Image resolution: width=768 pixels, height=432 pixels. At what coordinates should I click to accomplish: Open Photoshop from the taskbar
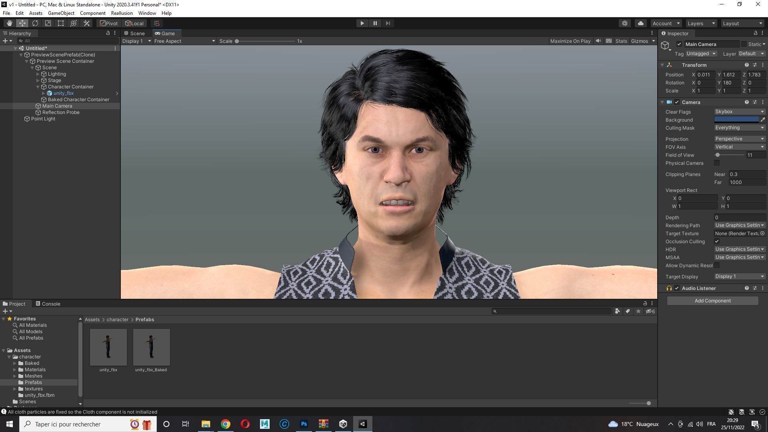(x=304, y=424)
